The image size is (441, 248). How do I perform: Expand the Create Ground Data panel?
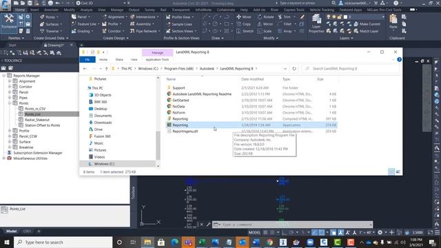coord(51,38)
